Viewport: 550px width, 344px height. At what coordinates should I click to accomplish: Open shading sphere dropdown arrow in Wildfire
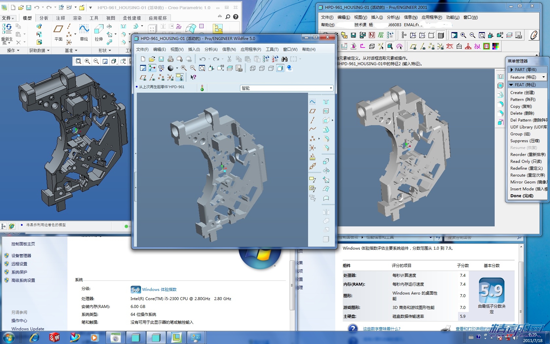pyautogui.click(x=177, y=68)
